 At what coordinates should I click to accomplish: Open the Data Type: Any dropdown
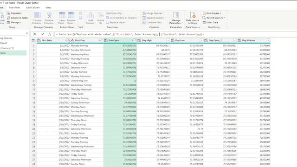[114, 13]
